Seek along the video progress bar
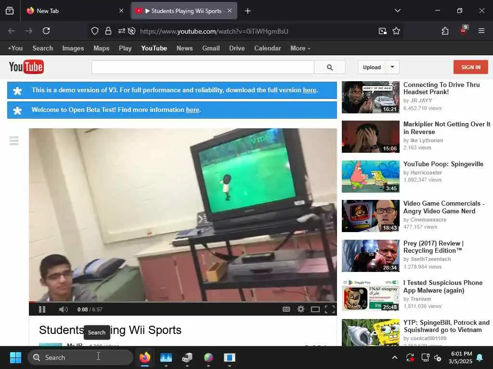Viewport: 493px width, 369px height. tap(182, 302)
